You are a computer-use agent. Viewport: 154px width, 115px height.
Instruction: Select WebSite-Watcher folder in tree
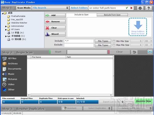(19, 23)
